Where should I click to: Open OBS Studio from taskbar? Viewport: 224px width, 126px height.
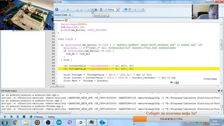pos(48,122)
